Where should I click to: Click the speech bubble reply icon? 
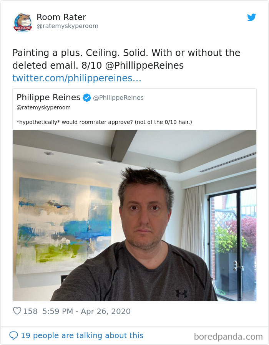tap(13, 335)
